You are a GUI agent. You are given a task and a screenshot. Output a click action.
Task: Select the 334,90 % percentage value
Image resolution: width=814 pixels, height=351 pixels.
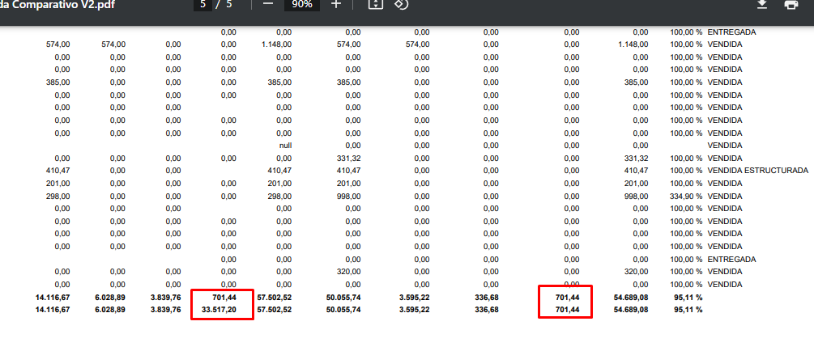(686, 196)
